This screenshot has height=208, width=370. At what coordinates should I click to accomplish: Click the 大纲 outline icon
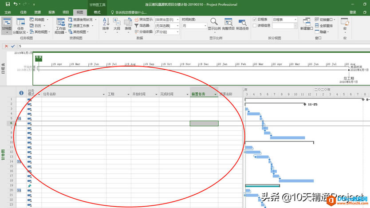[117, 22]
